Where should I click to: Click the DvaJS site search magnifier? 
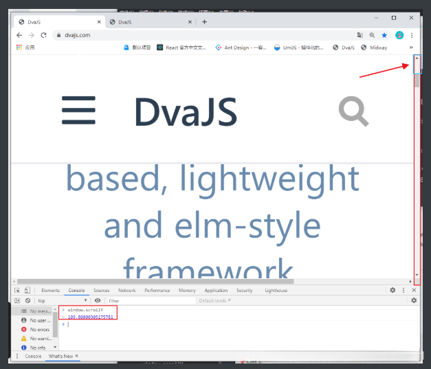coord(354,111)
